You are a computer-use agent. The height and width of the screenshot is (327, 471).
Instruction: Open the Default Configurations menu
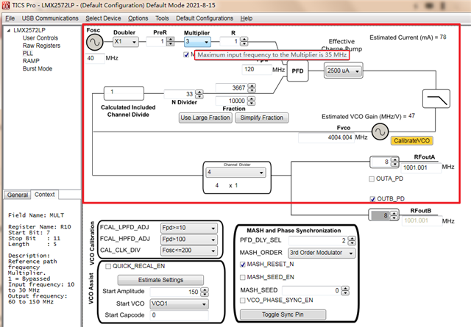pyautogui.click(x=205, y=18)
